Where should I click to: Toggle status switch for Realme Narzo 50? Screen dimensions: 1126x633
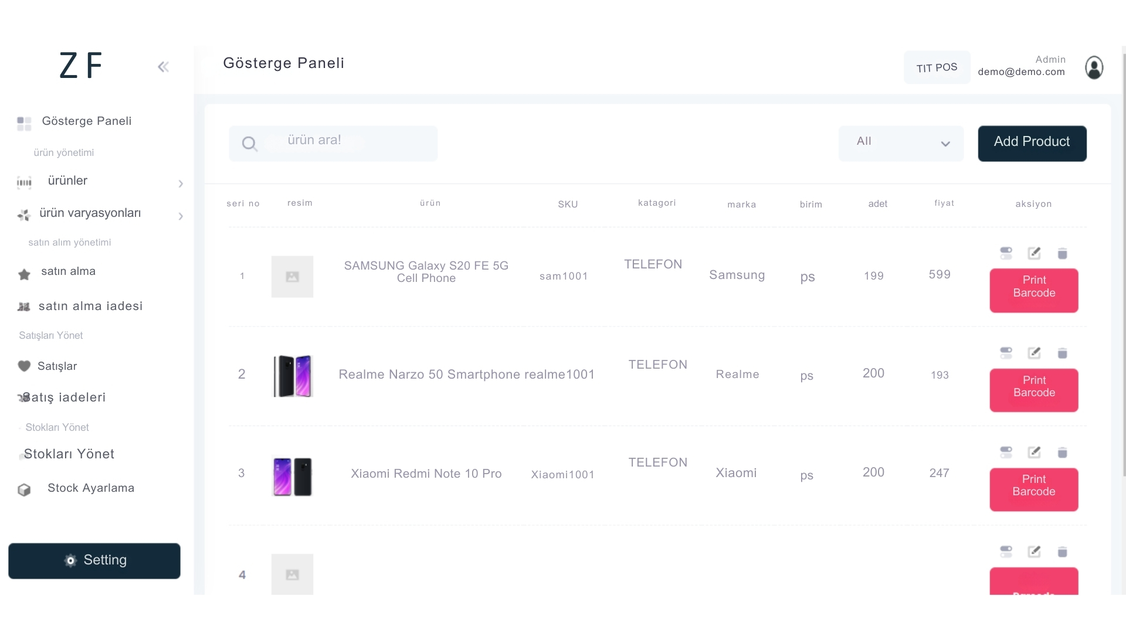click(x=1006, y=353)
